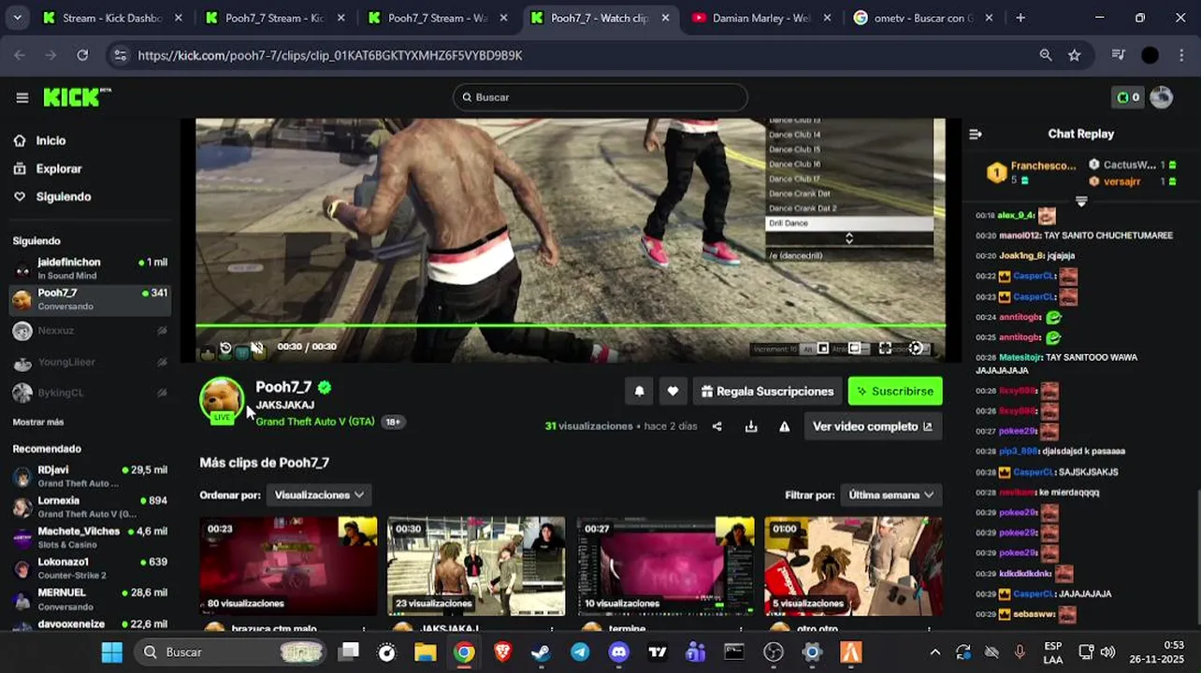Toggle mini-player mode on the clip

[x=823, y=348]
